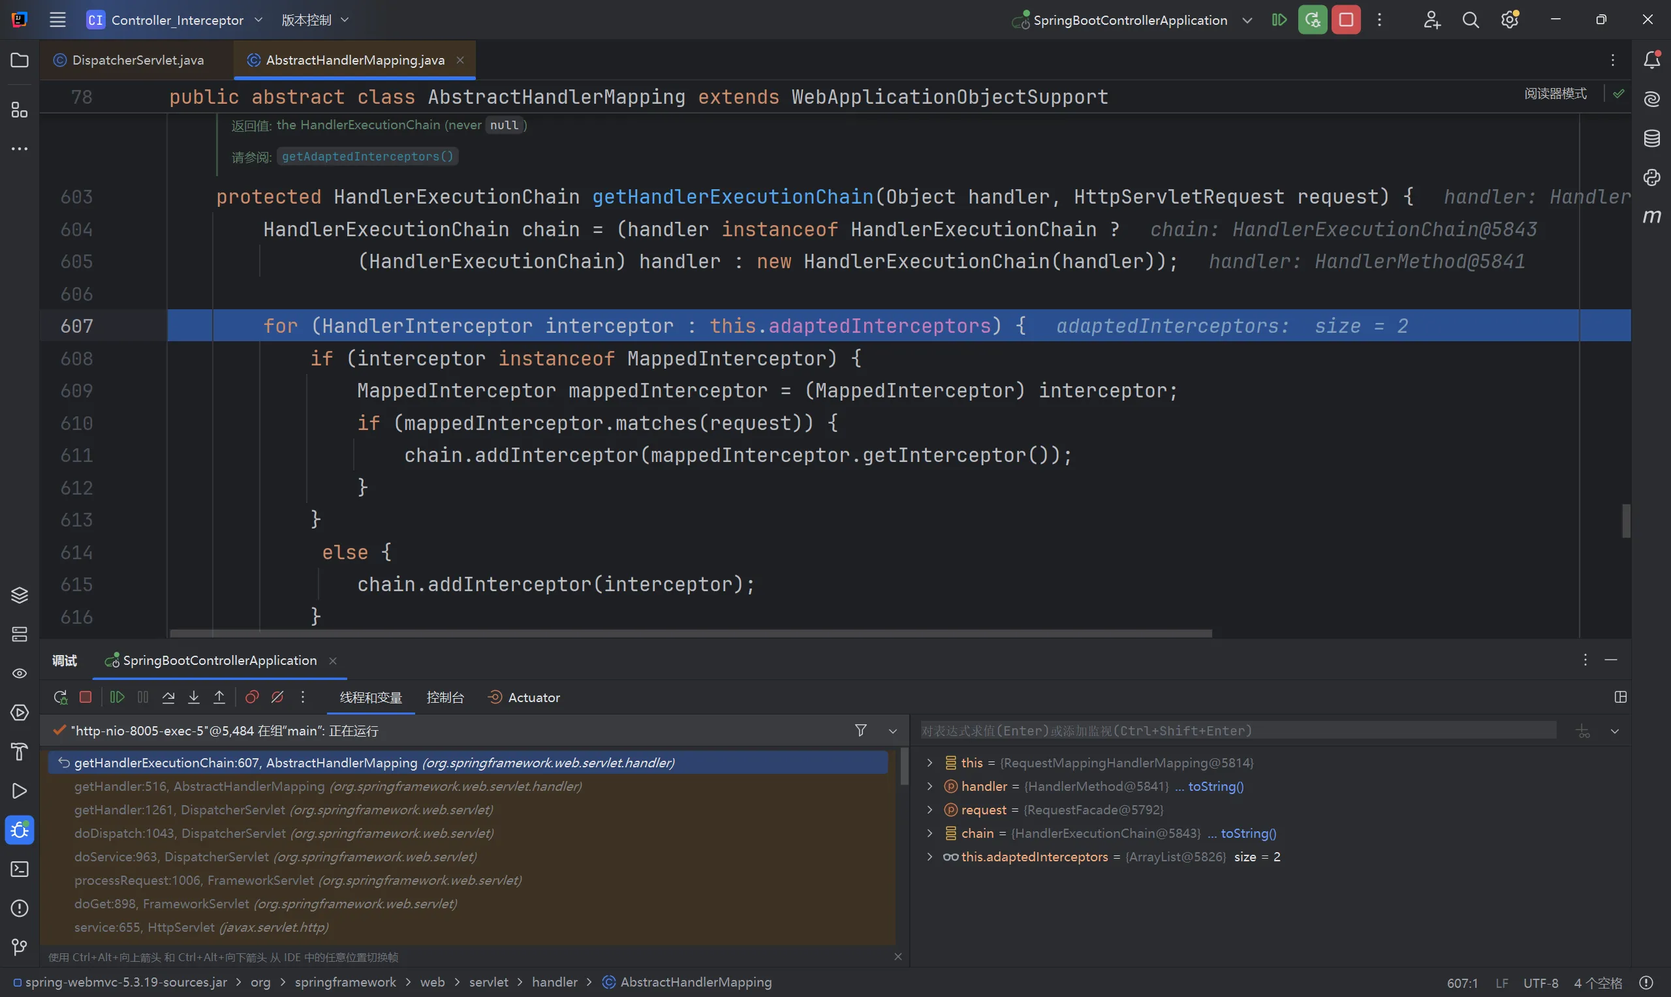This screenshot has width=1671, height=997.
Task: Open the Database tool window
Action: pos(1651,138)
